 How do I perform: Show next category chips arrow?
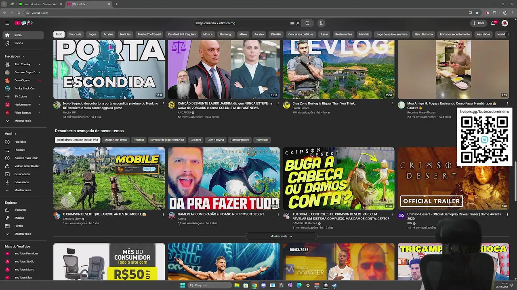(508, 34)
